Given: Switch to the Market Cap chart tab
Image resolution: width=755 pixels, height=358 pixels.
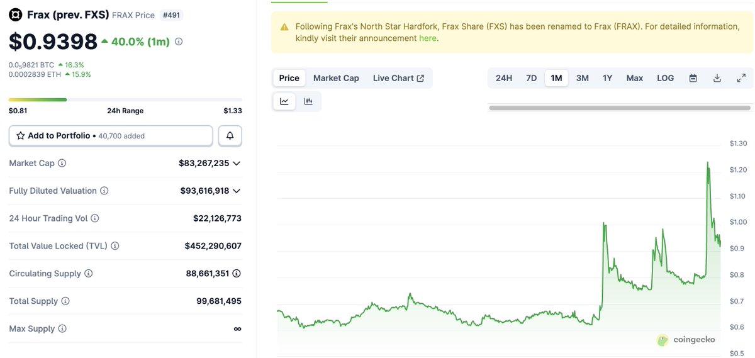Looking at the screenshot, I should pyautogui.click(x=336, y=78).
